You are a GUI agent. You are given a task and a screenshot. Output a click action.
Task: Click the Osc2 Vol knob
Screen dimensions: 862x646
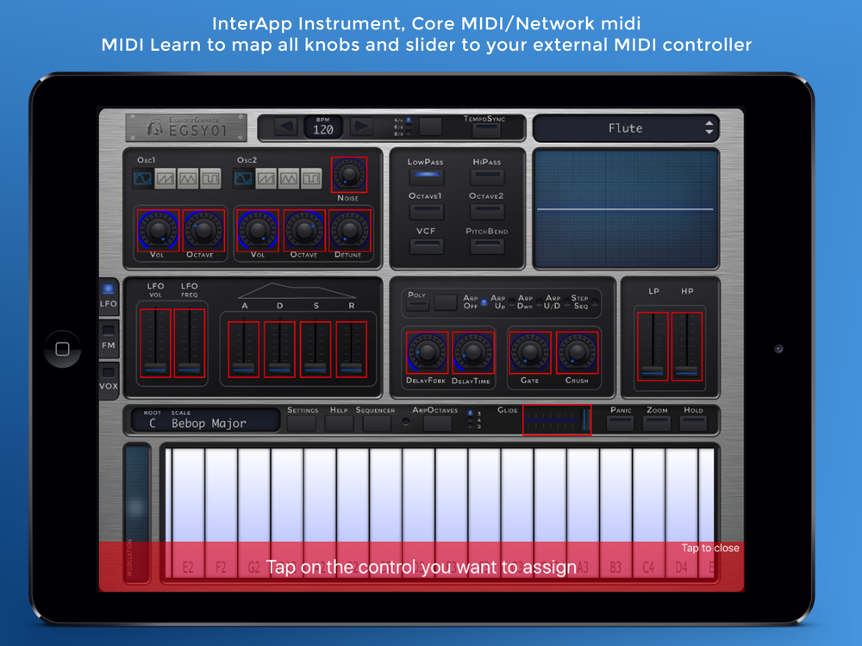coord(258,231)
